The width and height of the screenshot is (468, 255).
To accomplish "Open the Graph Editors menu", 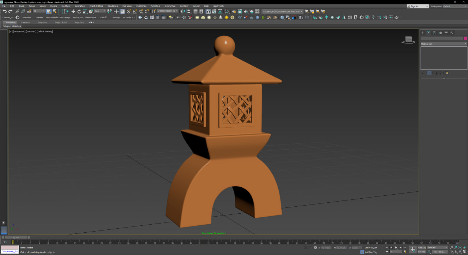I will [96, 6].
